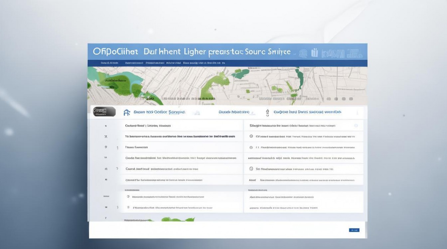
Task: Click the small dark icon before the third section heading
Action: [267, 113]
